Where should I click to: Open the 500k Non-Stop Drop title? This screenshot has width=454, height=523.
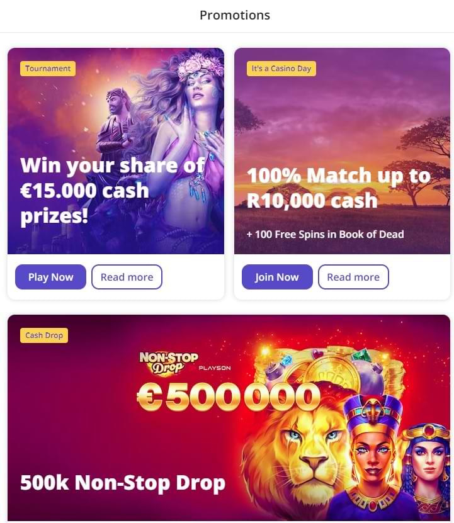tap(123, 483)
